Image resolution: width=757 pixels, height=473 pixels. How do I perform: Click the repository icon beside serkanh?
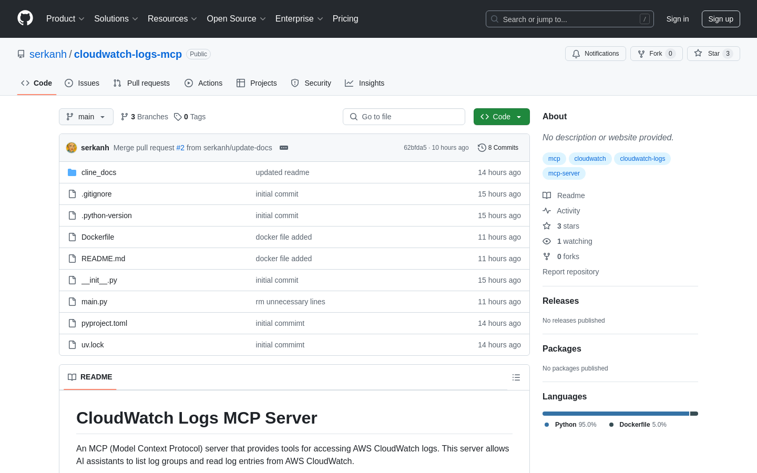click(21, 54)
